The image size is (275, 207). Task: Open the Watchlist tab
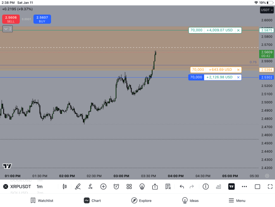42,200
